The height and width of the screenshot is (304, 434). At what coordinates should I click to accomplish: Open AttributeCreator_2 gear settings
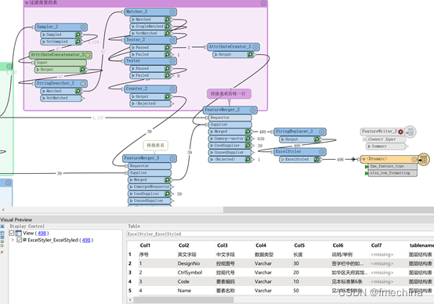coord(255,47)
